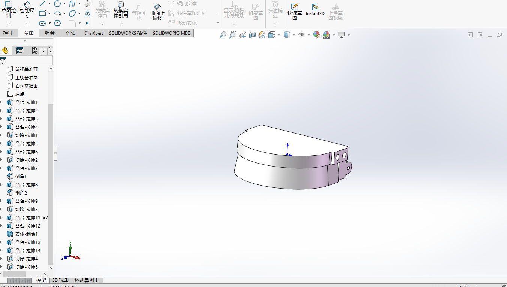
Task: Select 实体-删除1 in the feature tree
Action: 26,234
